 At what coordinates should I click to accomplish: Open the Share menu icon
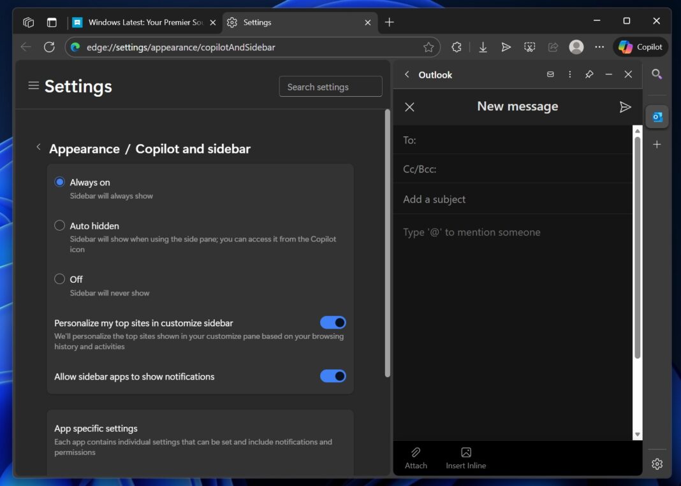click(x=552, y=46)
